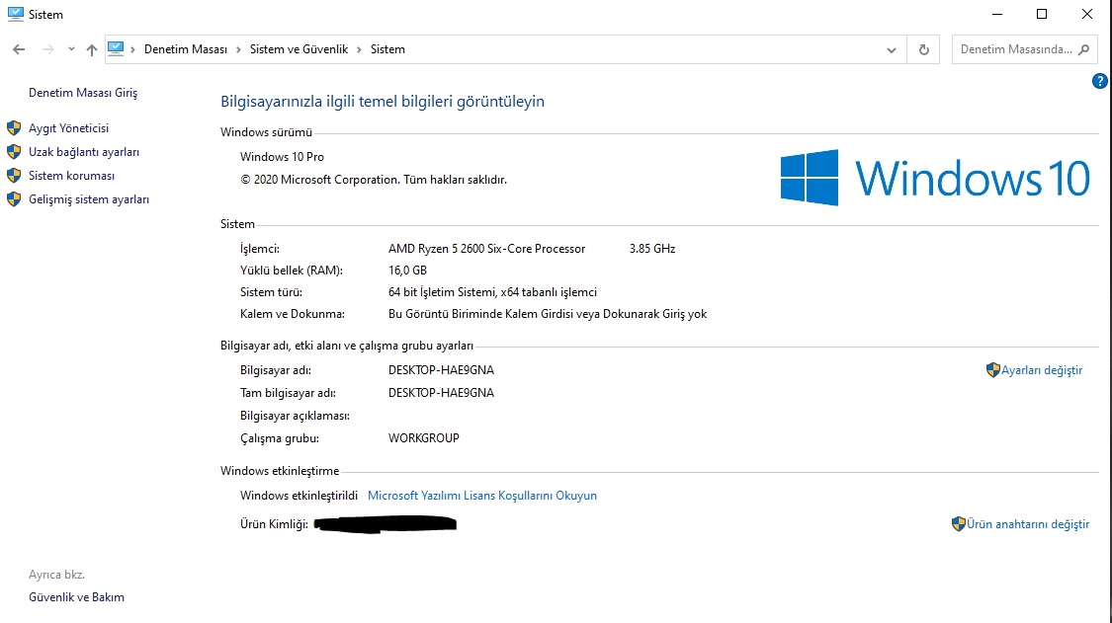Open Sistem koruması
This screenshot has height=623, width=1112.
(x=71, y=176)
